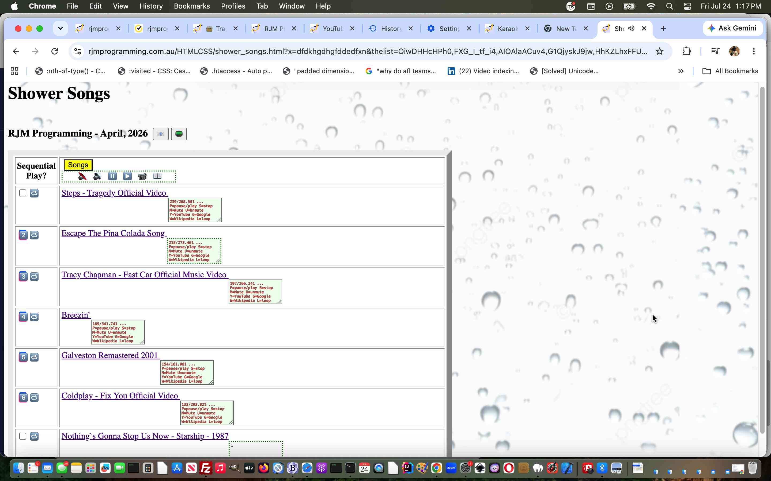Pause playback with the pause icon under Songs
Viewport: 771px width, 481px height.
(x=112, y=176)
